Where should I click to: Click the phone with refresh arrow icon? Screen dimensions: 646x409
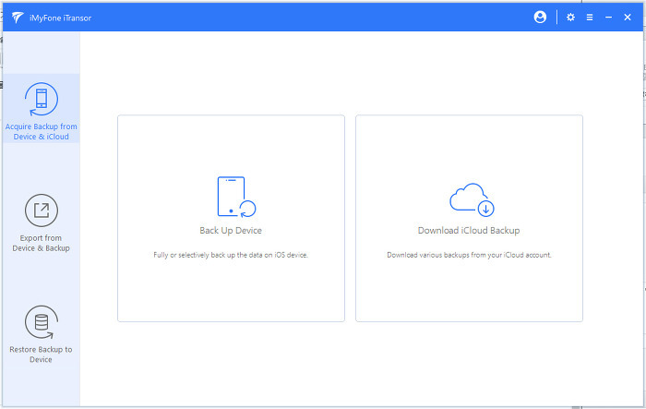[x=236, y=197]
